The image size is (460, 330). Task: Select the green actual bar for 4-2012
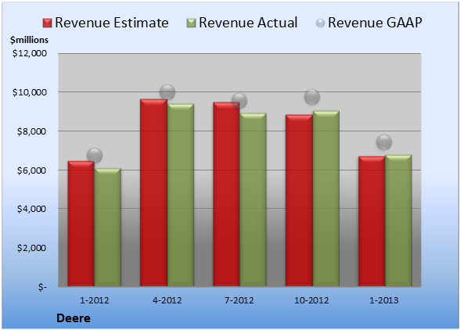click(181, 195)
